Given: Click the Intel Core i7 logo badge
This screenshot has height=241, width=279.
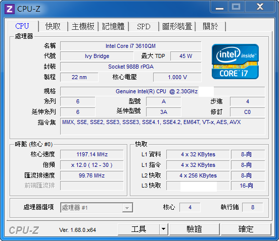Looking at the screenshot, I should [235, 62].
